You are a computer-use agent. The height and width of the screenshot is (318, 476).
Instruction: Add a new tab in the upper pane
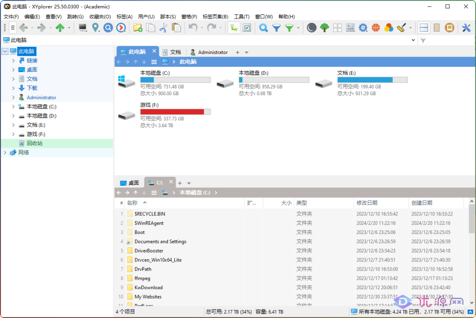pyautogui.click(x=238, y=52)
